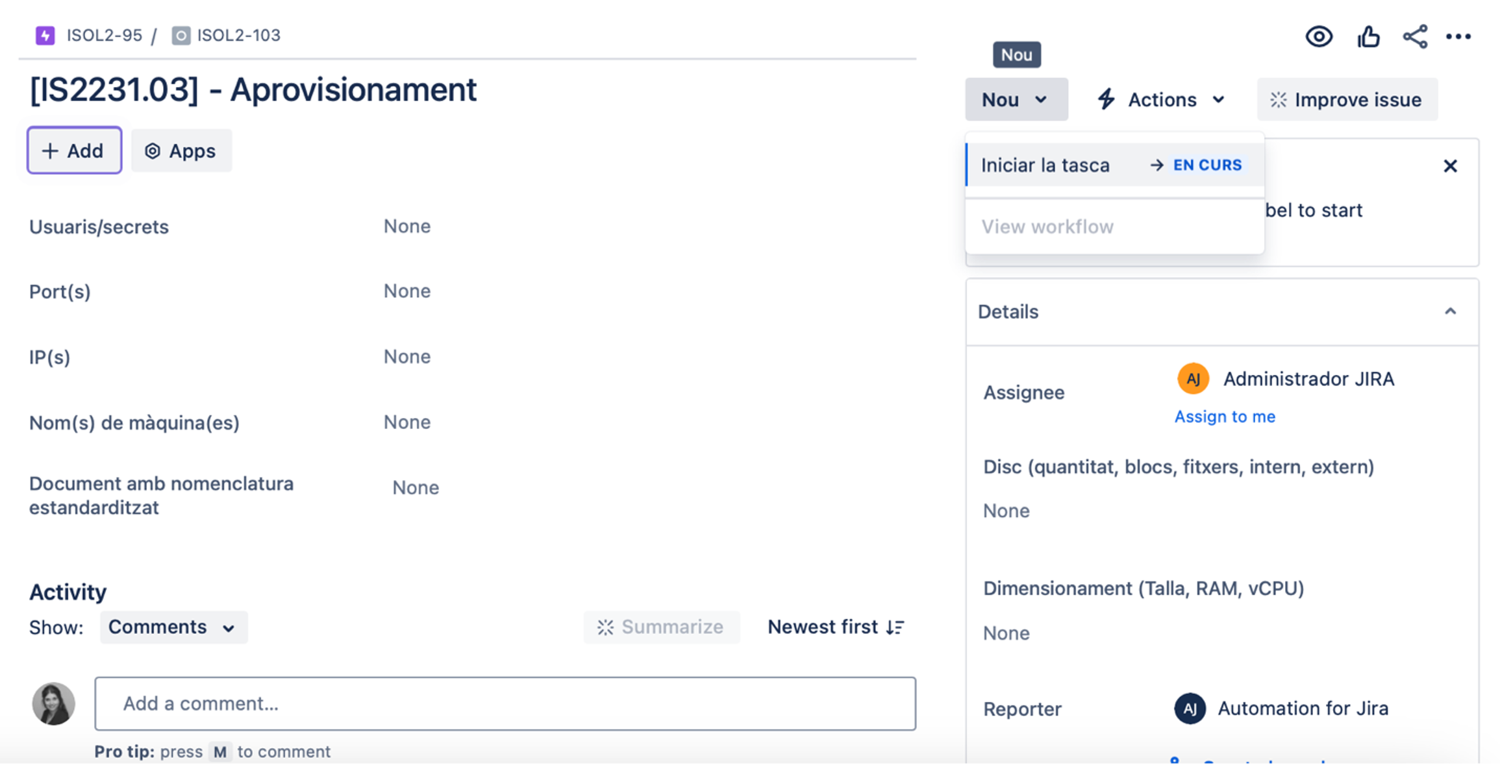The height and width of the screenshot is (765, 1500).
Task: Click the Add button
Action: pos(74,151)
